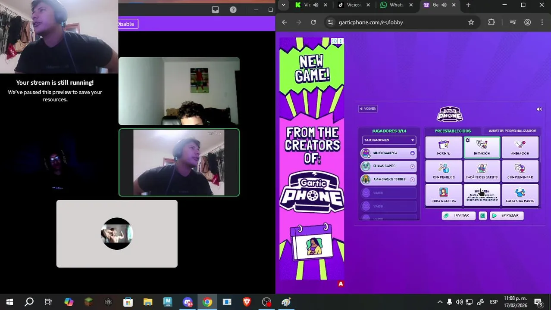Open the ESP input language switcher
This screenshot has width=551, height=310.
pyautogui.click(x=494, y=302)
